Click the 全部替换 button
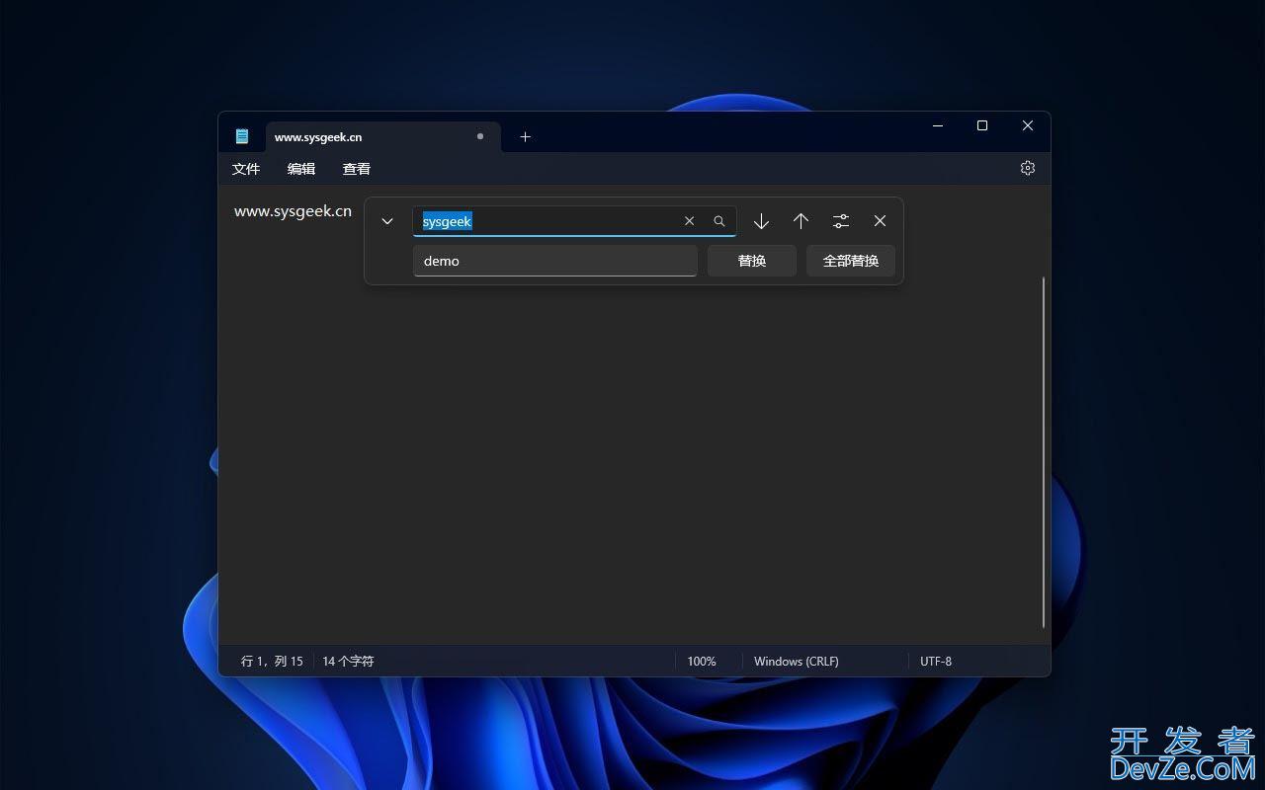This screenshot has width=1265, height=790. [x=851, y=261]
